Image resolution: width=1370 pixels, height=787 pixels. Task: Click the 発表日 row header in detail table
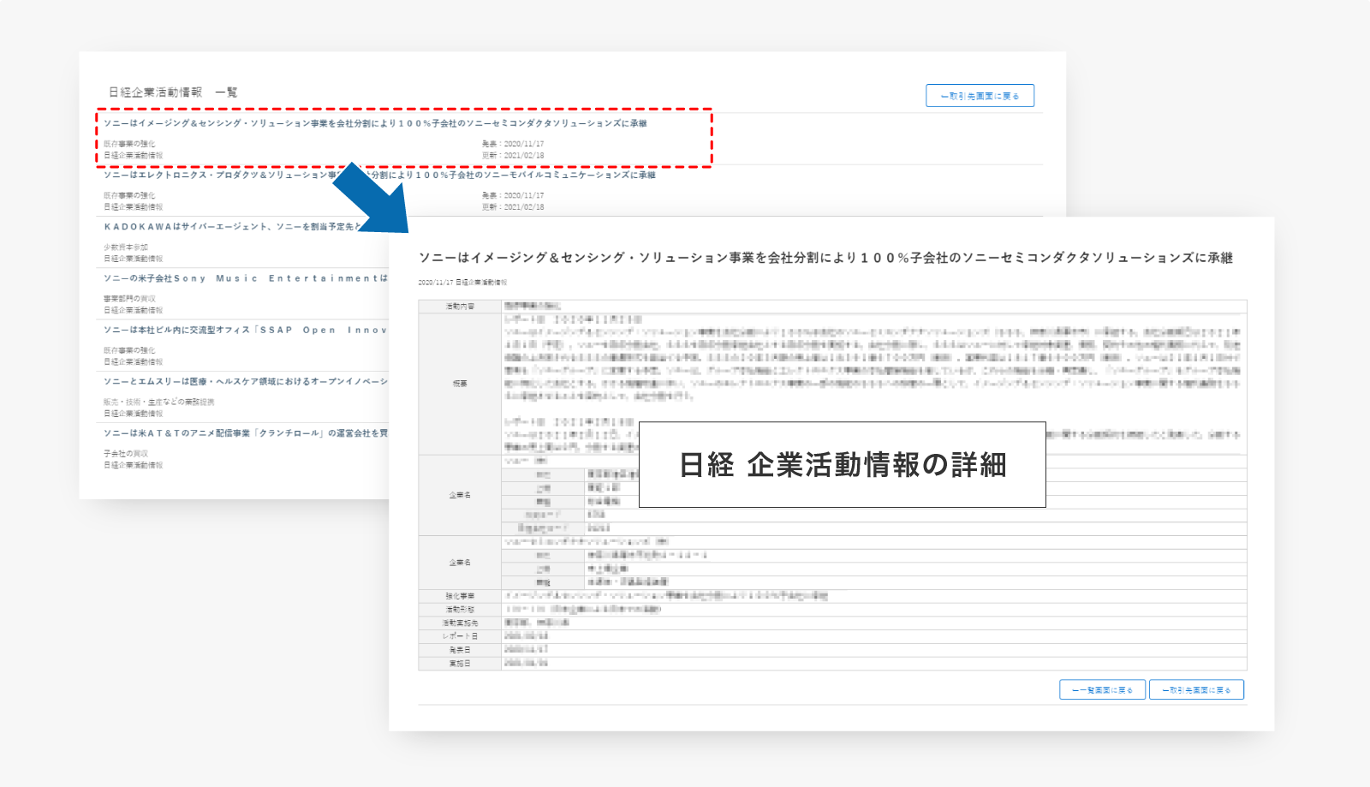click(460, 650)
